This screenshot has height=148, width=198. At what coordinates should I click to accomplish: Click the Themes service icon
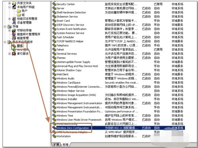(x=54, y=58)
